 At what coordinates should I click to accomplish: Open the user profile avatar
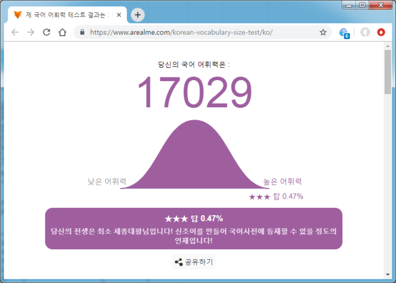(365, 32)
